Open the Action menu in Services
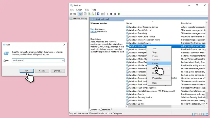Viewport: 210px width, 118px height. pos(79,10)
